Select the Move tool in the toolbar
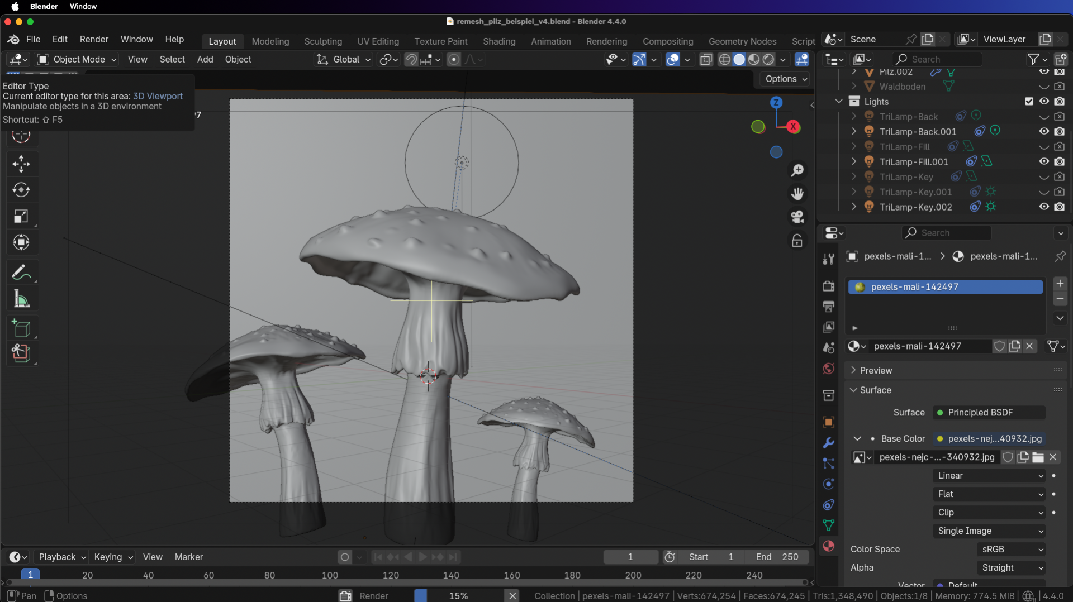Screen dimensions: 1073x602 click(x=21, y=164)
